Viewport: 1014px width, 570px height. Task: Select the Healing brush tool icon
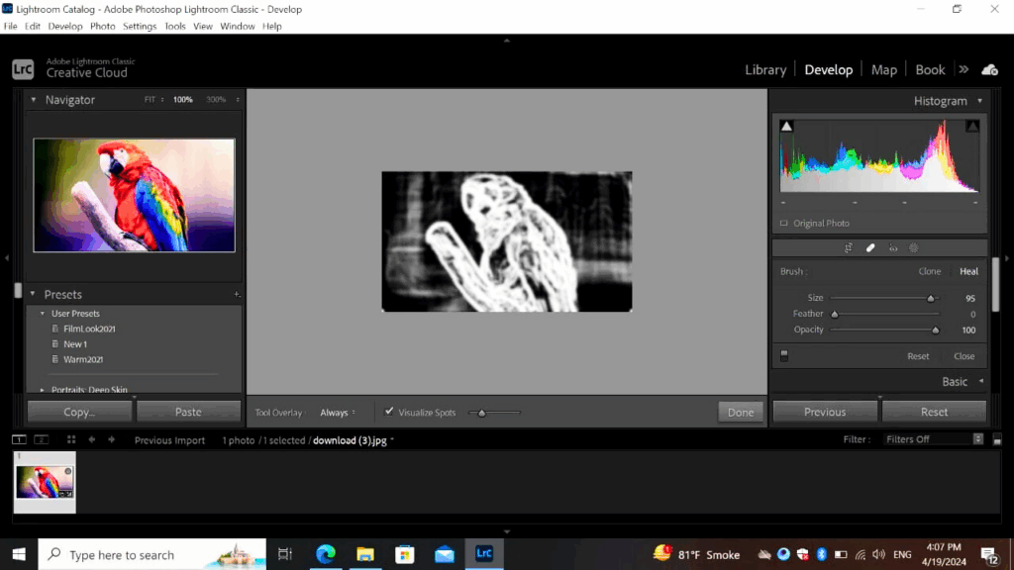[x=870, y=248]
